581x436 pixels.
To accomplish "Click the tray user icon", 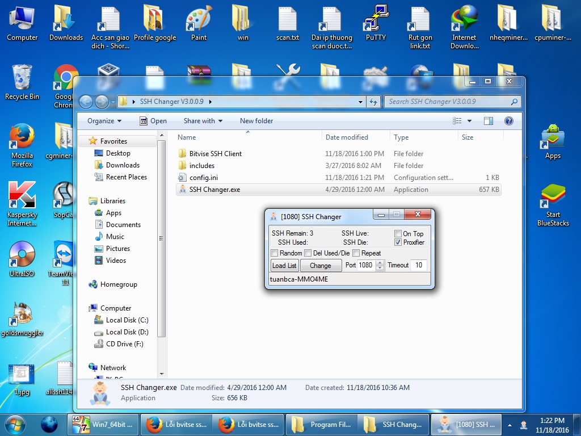I will [524, 425].
